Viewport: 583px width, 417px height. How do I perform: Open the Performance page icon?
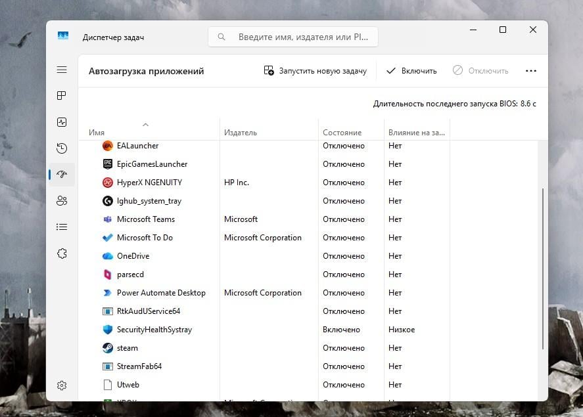(x=62, y=121)
